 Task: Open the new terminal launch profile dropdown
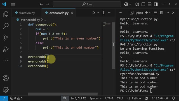click(150, 13)
